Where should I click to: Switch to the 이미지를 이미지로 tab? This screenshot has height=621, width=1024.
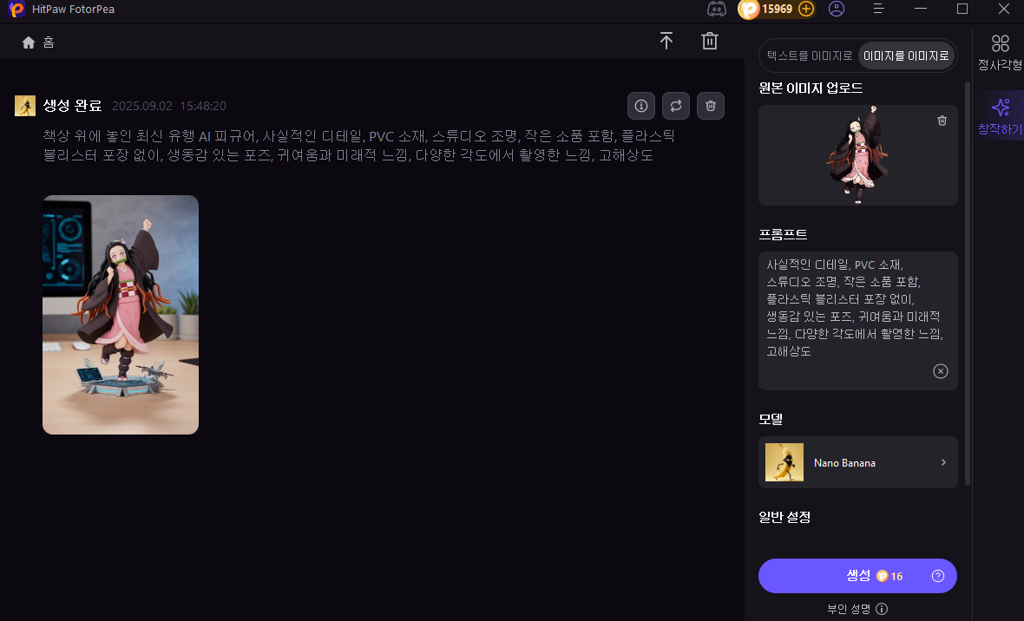point(906,56)
